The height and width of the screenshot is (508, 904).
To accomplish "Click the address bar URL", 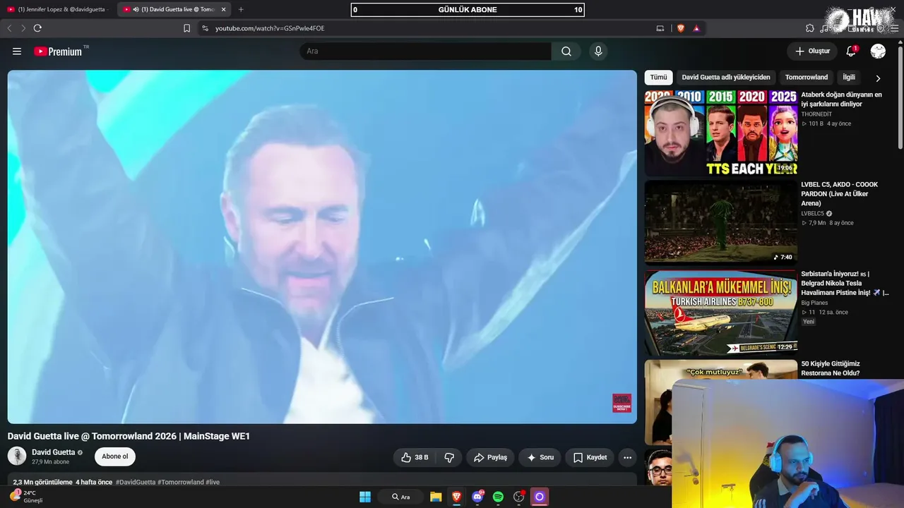I will pos(270,28).
